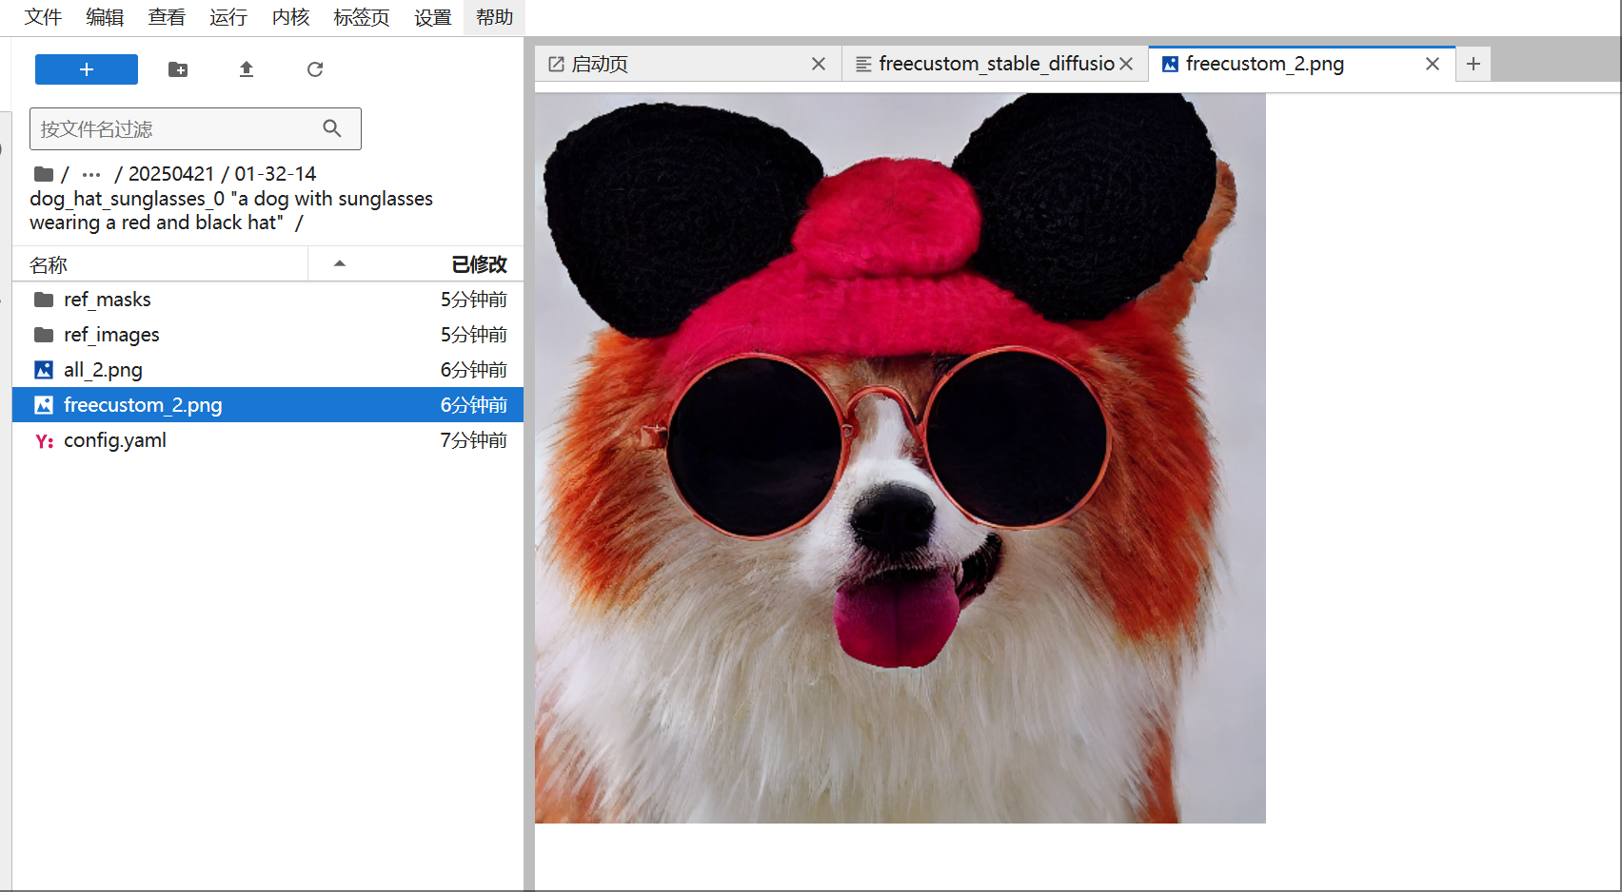The height and width of the screenshot is (892, 1622).
Task: Open the 内核 menu
Action: pyautogui.click(x=290, y=17)
